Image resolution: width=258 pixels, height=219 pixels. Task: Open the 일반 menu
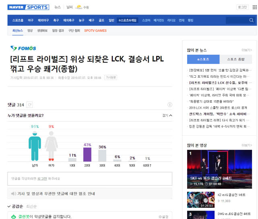[111, 20]
